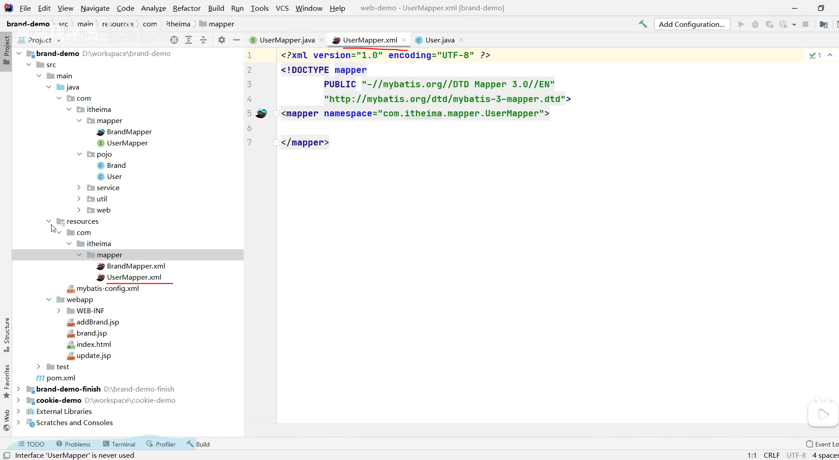The width and height of the screenshot is (839, 460).
Task: Toggle the Terminal tool window
Action: 119,444
